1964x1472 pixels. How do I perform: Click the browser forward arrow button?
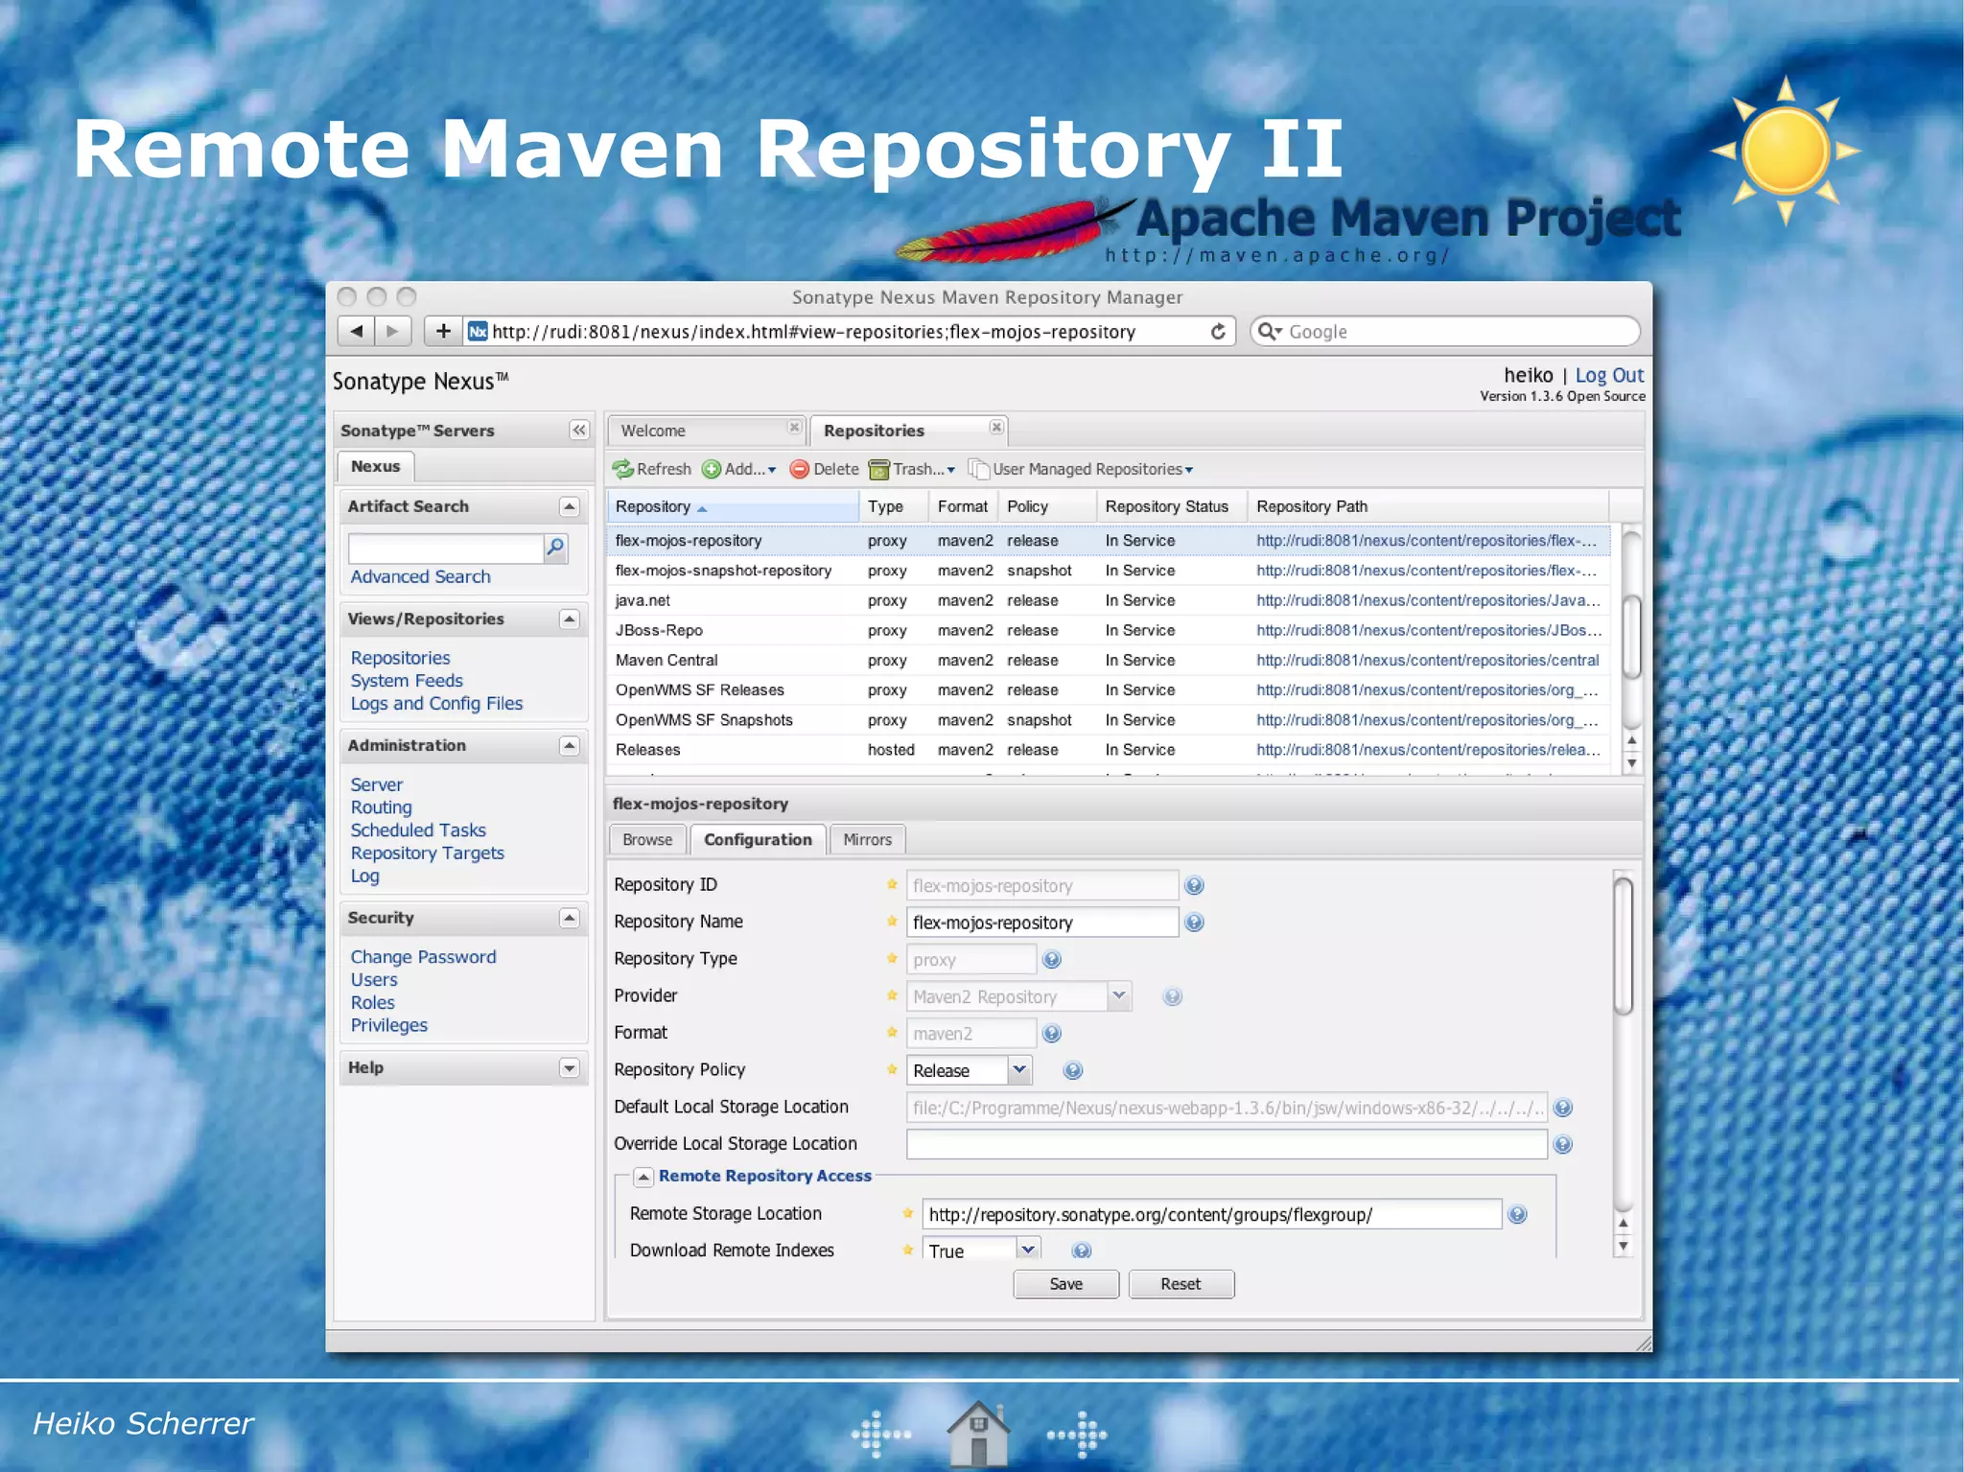(392, 331)
